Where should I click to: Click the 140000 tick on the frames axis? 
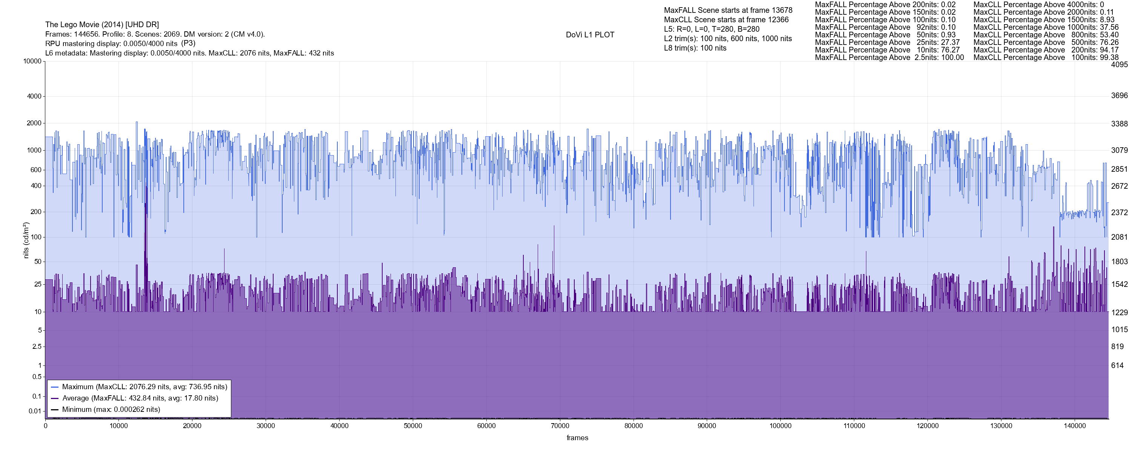[x=1074, y=426]
